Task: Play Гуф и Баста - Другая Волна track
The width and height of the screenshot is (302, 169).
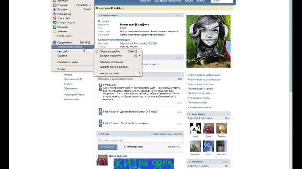Action: (101, 110)
